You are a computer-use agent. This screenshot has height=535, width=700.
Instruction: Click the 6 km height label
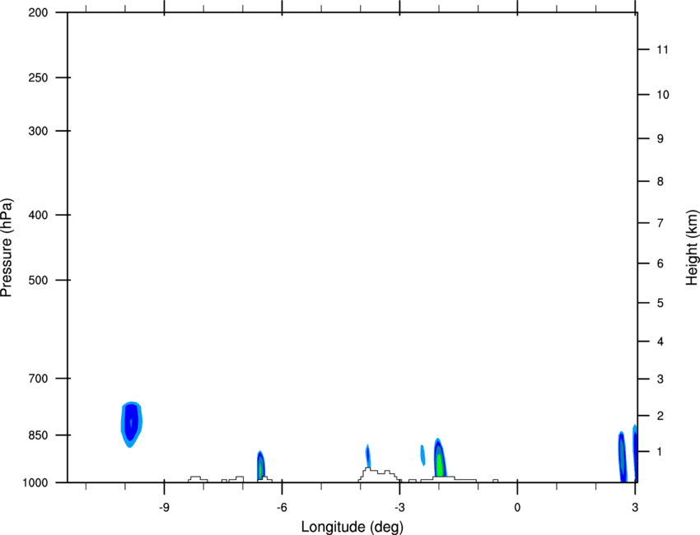pos(660,263)
